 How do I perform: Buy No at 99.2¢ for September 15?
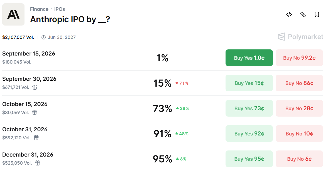point(299,58)
